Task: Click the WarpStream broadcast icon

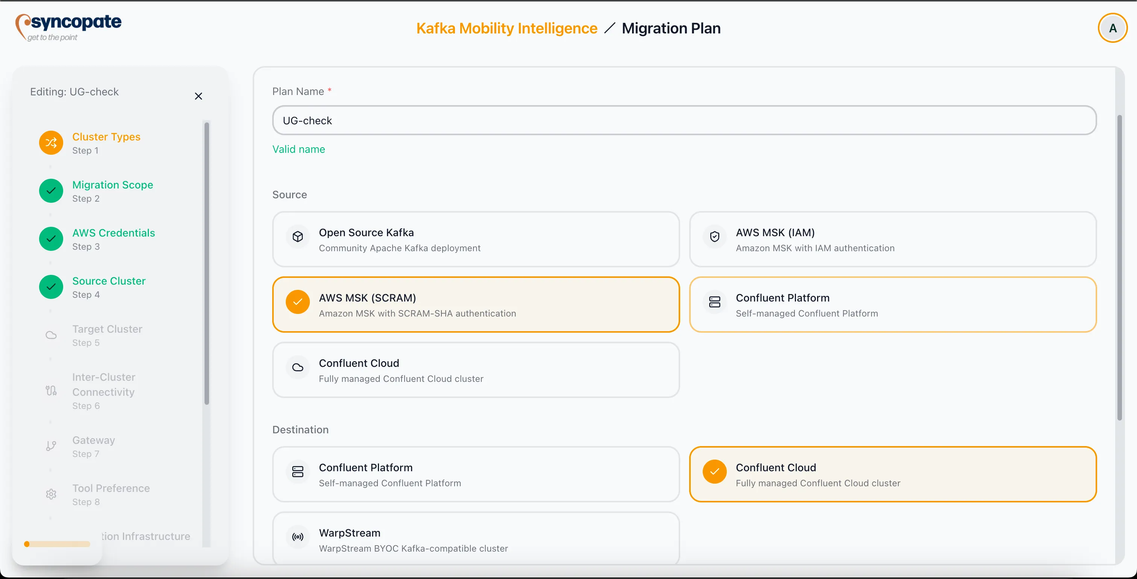Action: click(x=297, y=537)
